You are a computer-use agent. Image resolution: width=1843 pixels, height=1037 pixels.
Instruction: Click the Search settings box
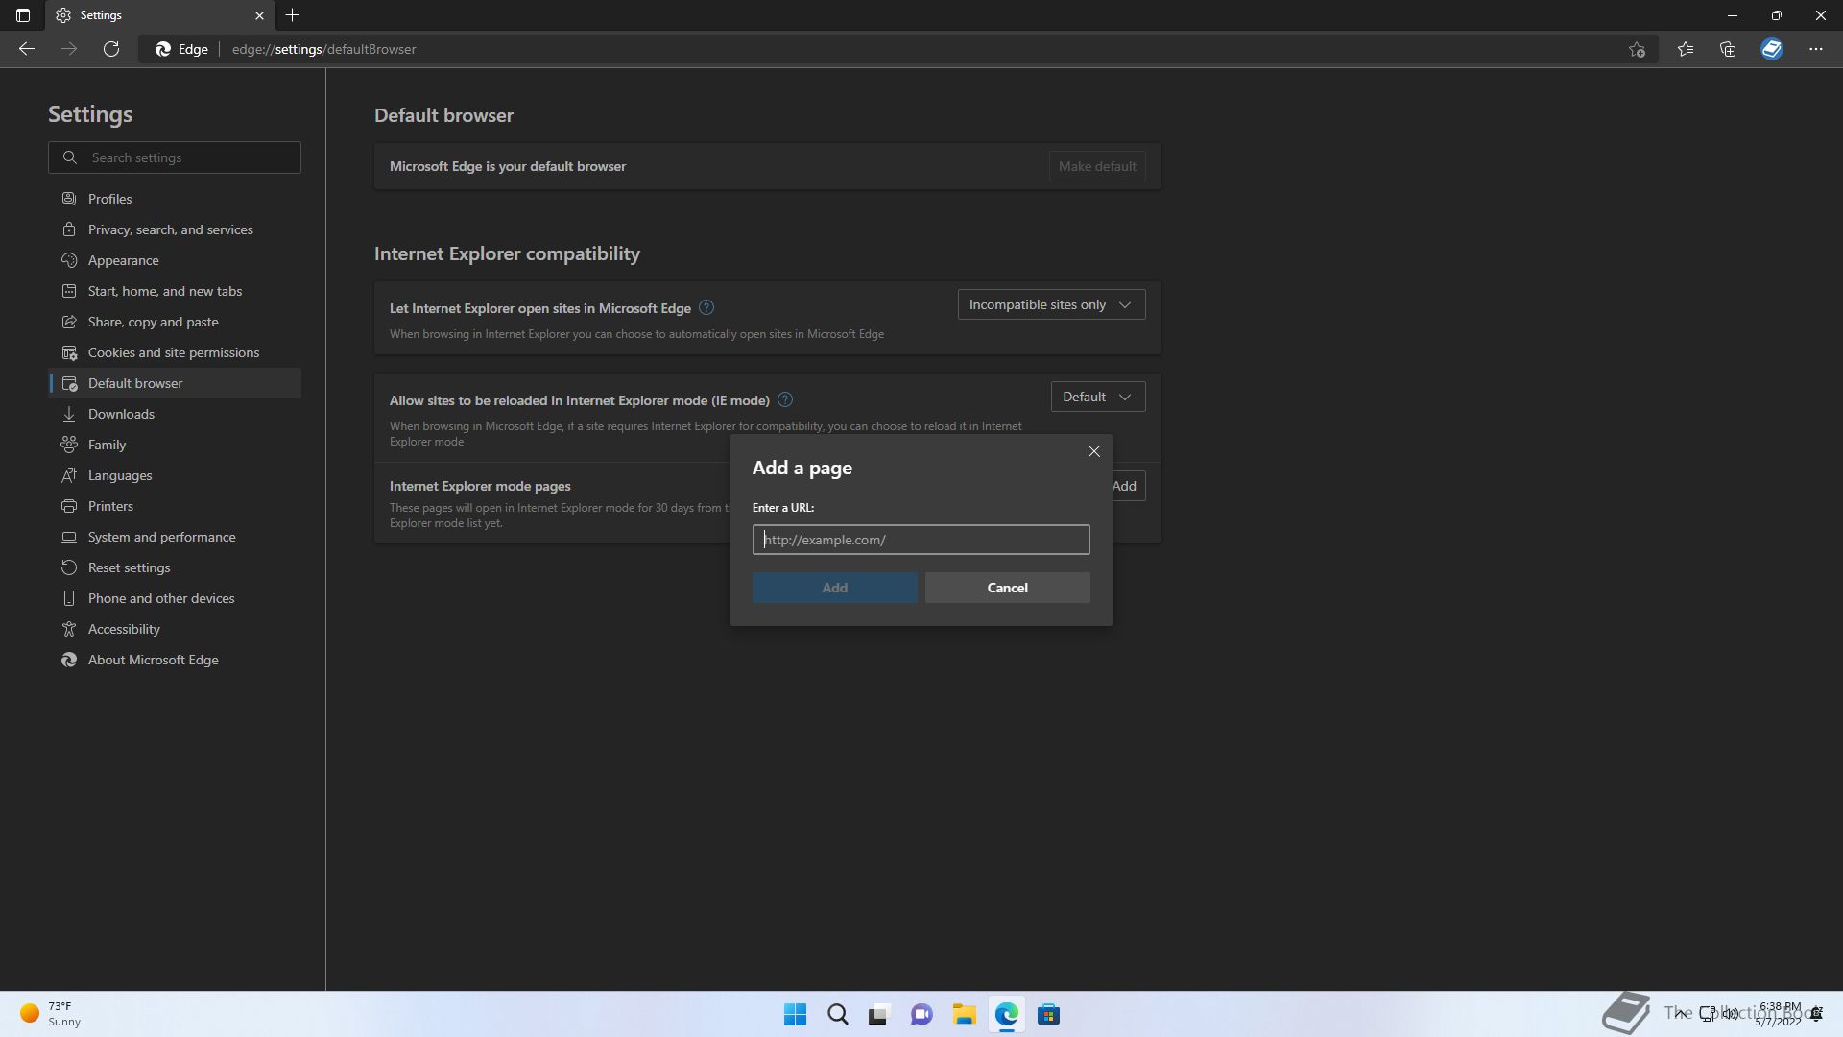point(175,157)
